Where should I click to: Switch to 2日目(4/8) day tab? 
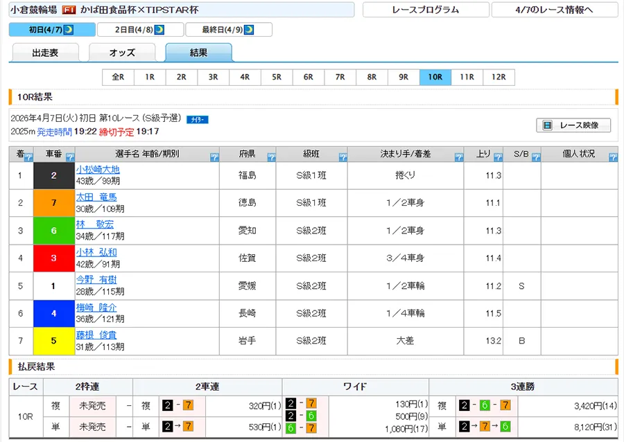tap(140, 30)
